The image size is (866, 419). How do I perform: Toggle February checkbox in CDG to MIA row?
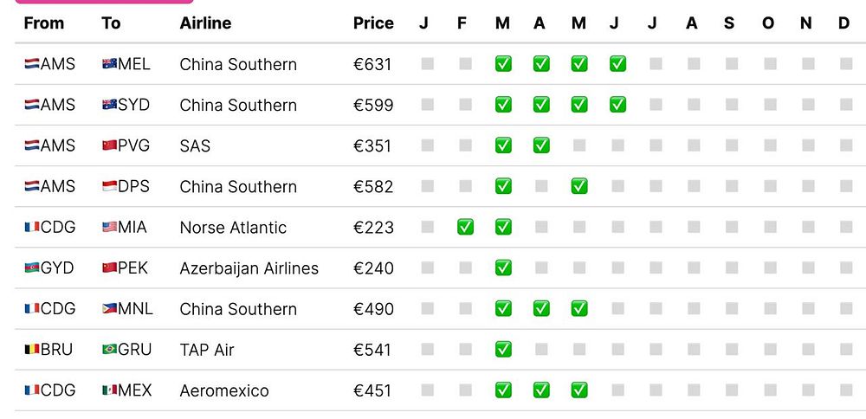pos(465,227)
